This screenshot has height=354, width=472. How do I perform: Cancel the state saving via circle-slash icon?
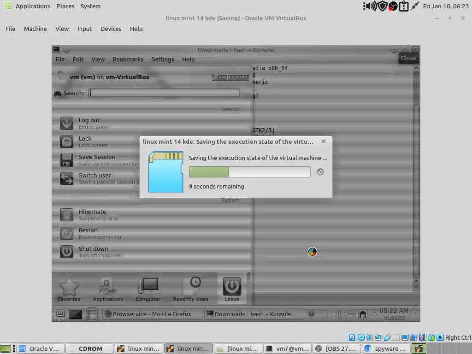(320, 171)
